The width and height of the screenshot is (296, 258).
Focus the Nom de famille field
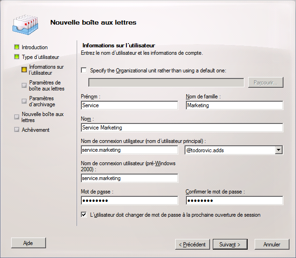click(x=234, y=105)
